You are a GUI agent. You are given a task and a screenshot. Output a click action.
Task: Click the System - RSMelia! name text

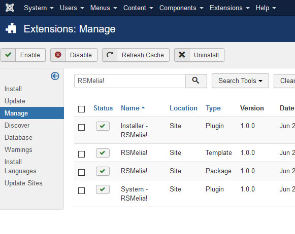tap(134, 193)
